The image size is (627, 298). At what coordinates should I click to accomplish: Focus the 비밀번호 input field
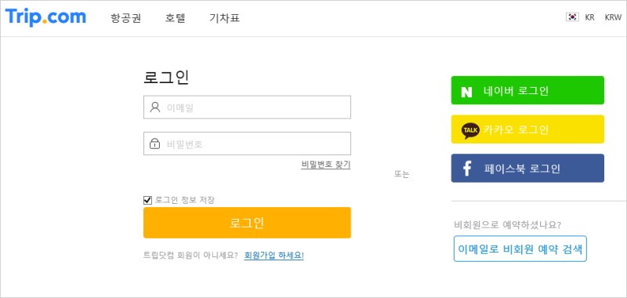[247, 144]
